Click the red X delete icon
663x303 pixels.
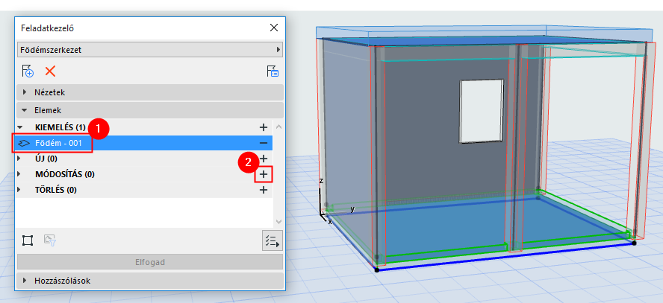[x=50, y=71]
